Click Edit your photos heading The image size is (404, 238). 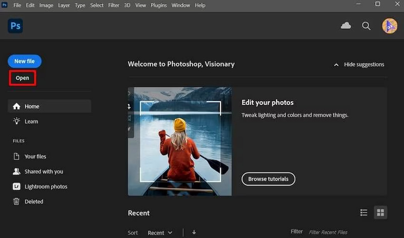coord(268,103)
